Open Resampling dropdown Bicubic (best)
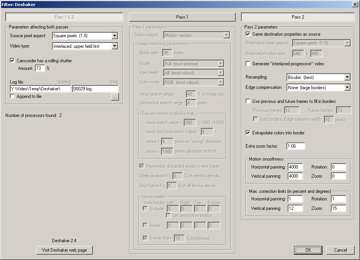360x260 pixels. (x=319, y=77)
